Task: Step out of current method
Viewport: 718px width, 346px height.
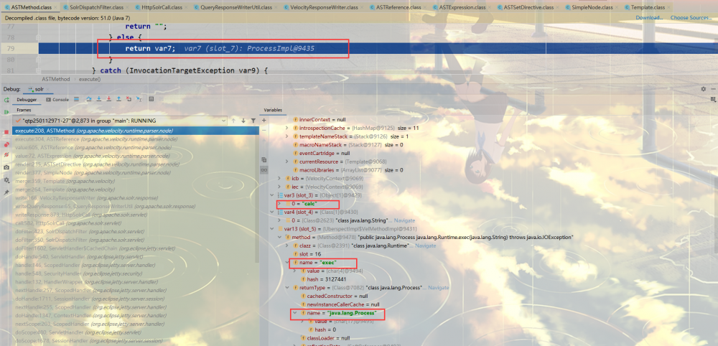Action: coord(118,99)
